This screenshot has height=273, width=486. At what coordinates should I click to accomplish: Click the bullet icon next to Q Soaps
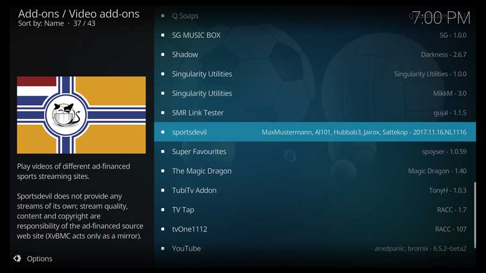click(x=163, y=16)
